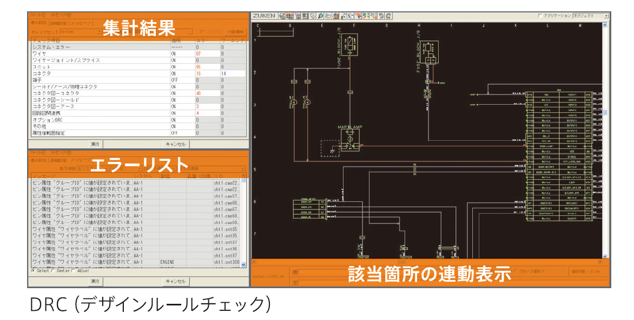The height and width of the screenshot is (320, 634).
Task: Click the first toolbar icon next to ZUKEN logo
Action: pyautogui.click(x=282, y=16)
